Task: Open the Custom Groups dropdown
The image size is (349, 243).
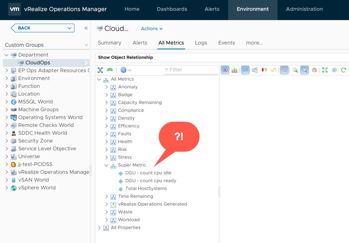Action: (86, 45)
